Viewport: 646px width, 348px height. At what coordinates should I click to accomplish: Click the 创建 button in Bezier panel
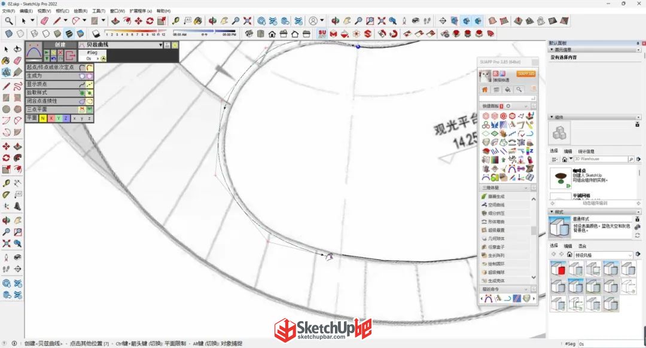[60, 45]
